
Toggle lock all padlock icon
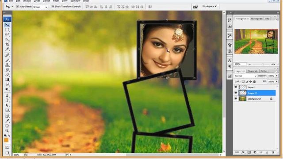254,81
